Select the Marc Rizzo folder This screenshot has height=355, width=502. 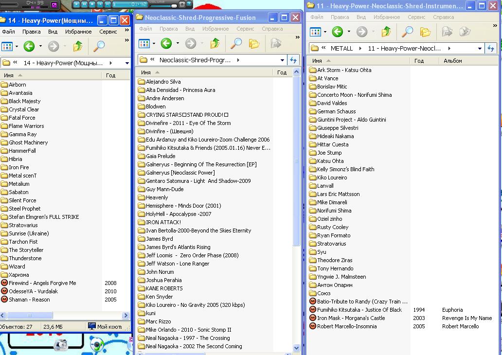point(155,321)
